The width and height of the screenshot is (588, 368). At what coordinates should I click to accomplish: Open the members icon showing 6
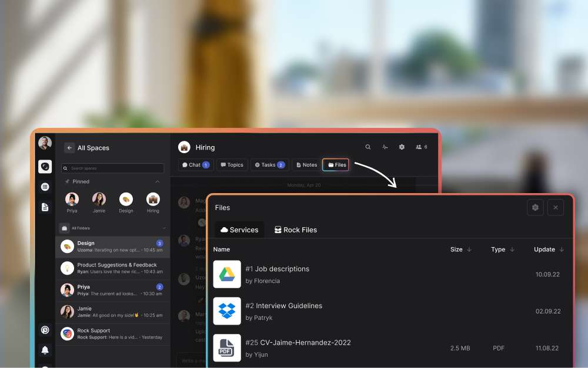pyautogui.click(x=421, y=147)
